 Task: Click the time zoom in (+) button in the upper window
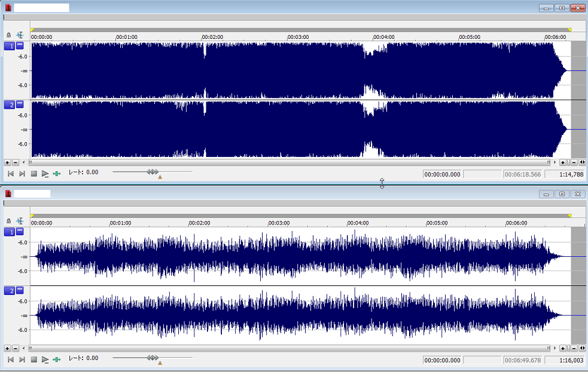pos(562,162)
